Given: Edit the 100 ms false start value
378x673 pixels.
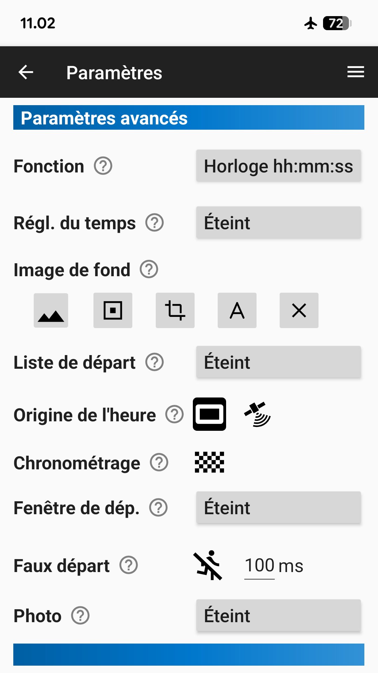Looking at the screenshot, I should (260, 565).
